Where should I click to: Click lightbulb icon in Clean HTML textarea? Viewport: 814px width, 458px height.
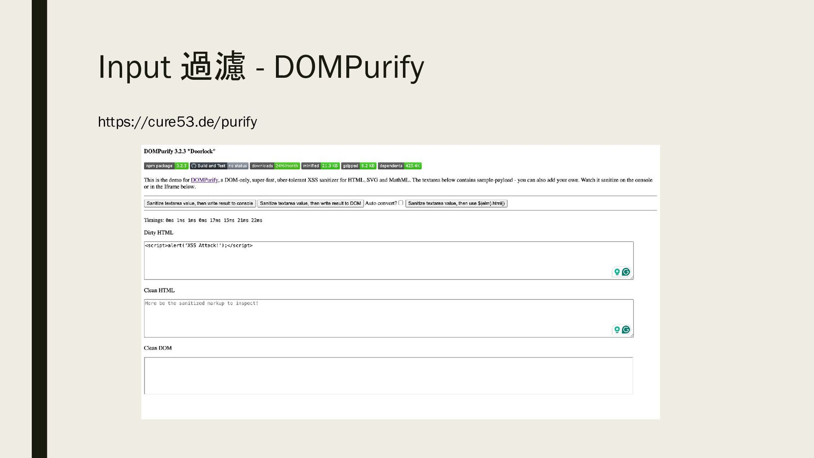click(617, 330)
